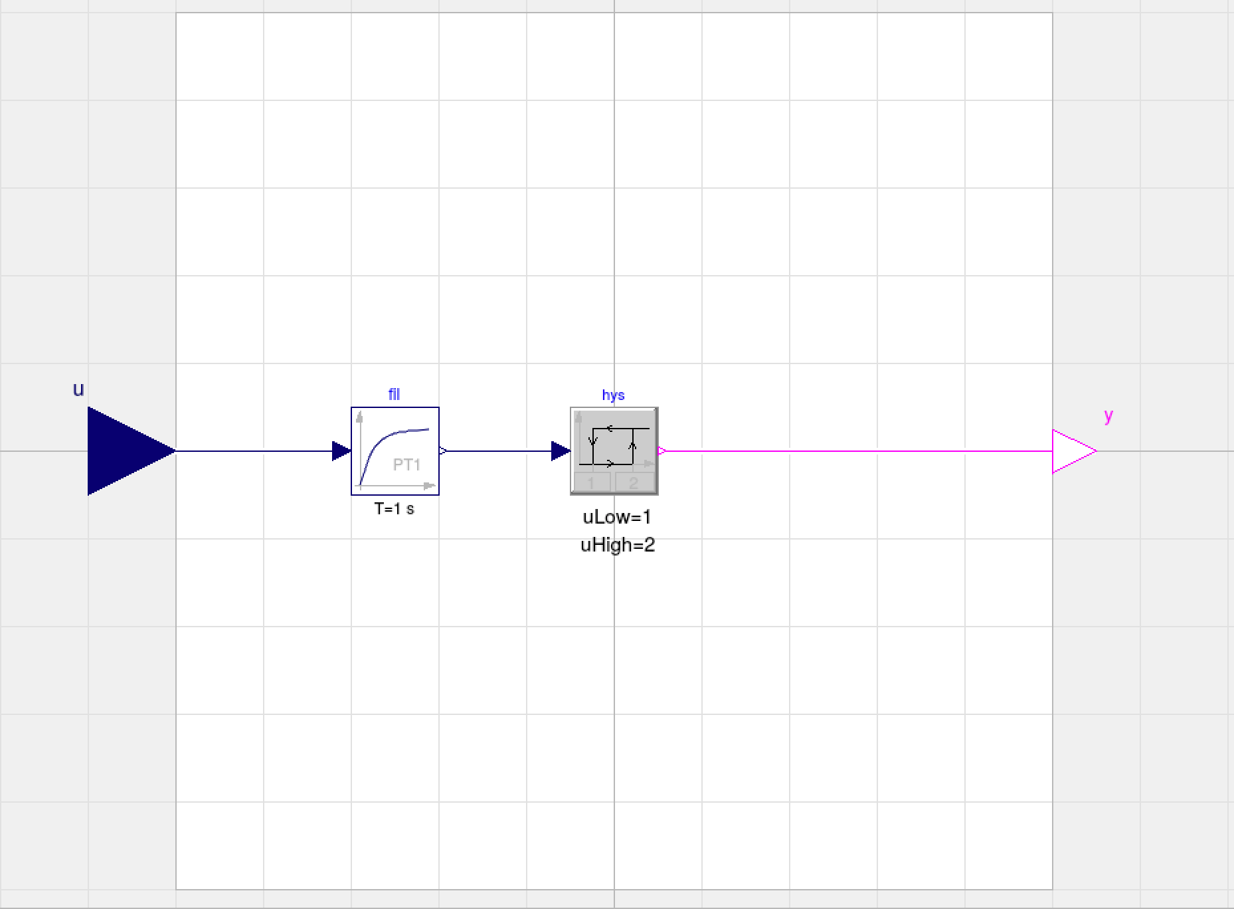The image size is (1234, 909).
Task: Select the output port of the fil block
Action: coord(441,451)
